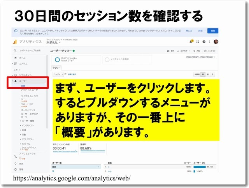Click 詳細 link in banner
The image size is (249, 188).
(200, 31)
